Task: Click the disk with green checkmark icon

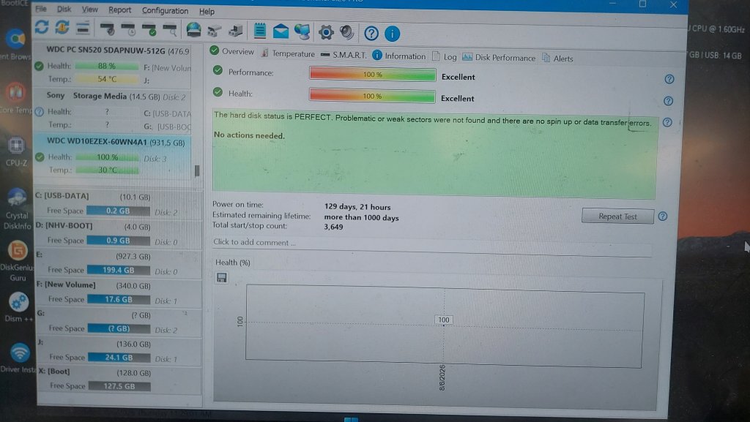Action: 149,30
